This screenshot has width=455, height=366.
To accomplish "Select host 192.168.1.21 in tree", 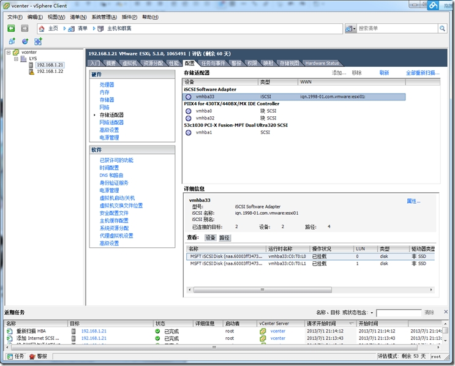I will coord(50,65).
